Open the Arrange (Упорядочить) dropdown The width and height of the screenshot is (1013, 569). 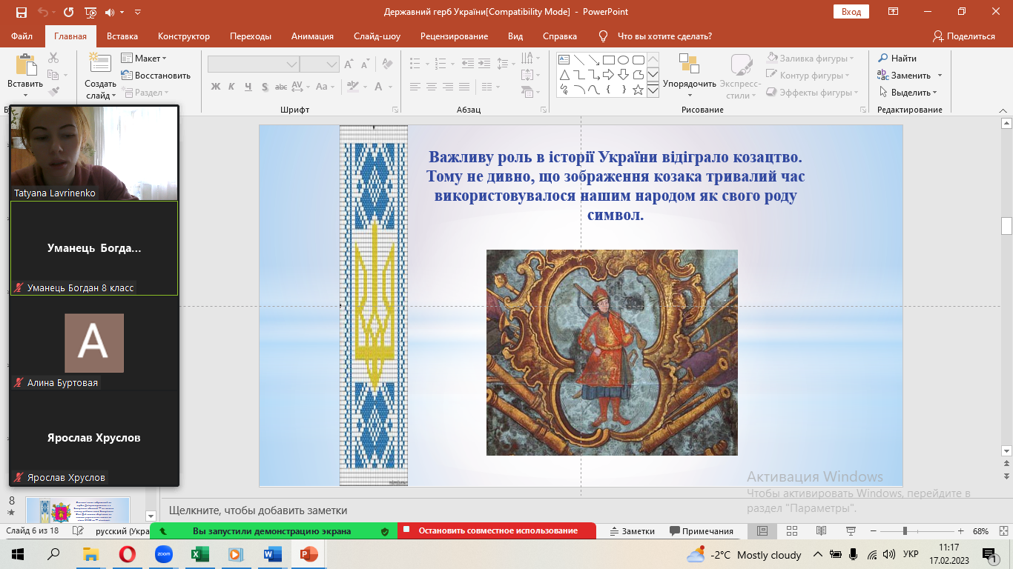[689, 84]
